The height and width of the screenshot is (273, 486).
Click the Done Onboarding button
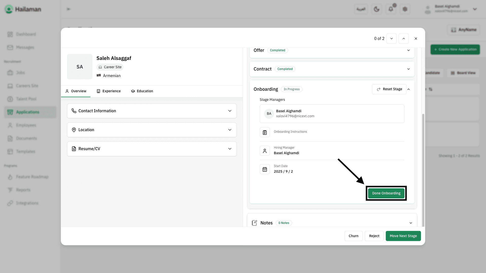(x=386, y=193)
